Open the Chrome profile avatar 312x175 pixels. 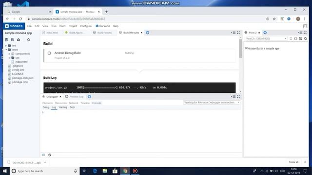pos(298,19)
